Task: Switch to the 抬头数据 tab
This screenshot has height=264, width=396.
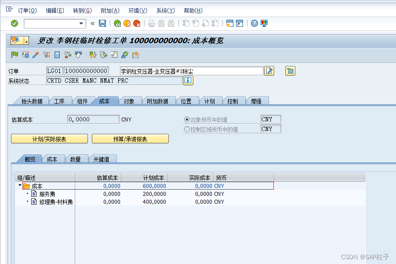Action: click(32, 101)
